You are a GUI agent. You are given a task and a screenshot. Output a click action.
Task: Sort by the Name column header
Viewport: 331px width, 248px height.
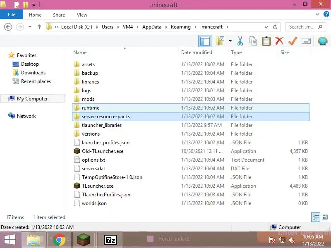point(80,52)
